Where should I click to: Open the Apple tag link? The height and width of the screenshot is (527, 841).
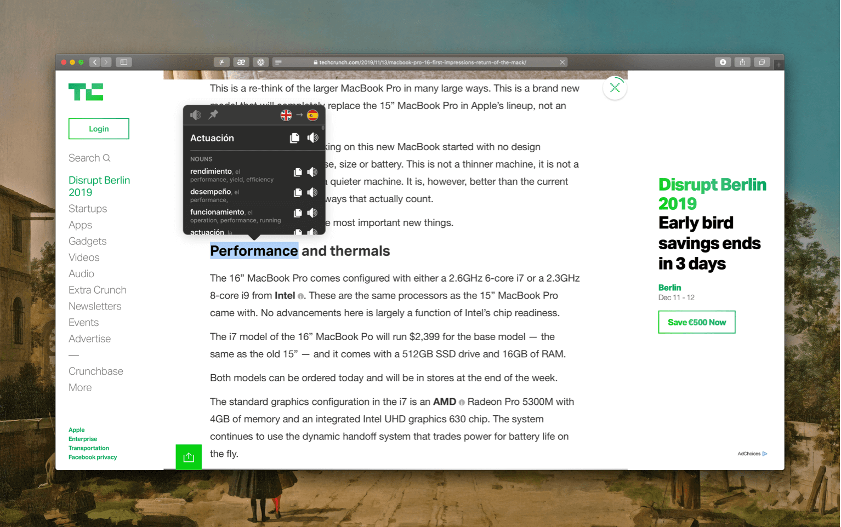pos(76,430)
